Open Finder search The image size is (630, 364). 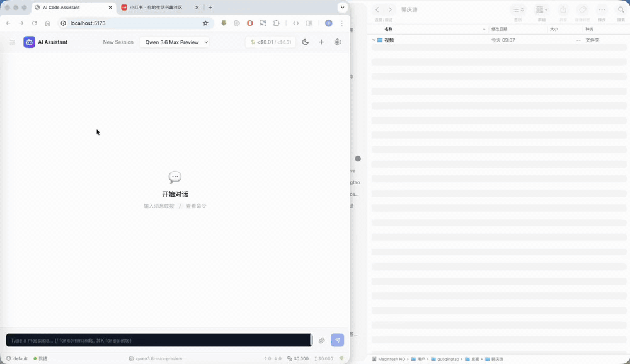click(x=621, y=9)
